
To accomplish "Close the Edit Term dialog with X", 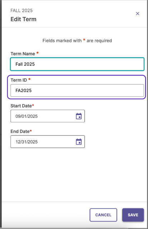I will [x=138, y=14].
